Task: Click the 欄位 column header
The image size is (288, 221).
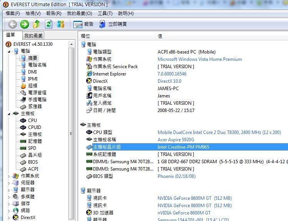Action: pyautogui.click(x=85, y=36)
